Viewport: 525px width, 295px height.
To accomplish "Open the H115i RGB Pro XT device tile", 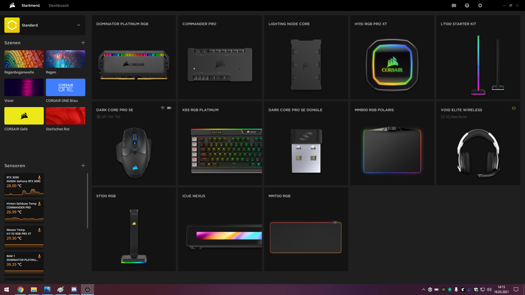I will tap(392, 57).
